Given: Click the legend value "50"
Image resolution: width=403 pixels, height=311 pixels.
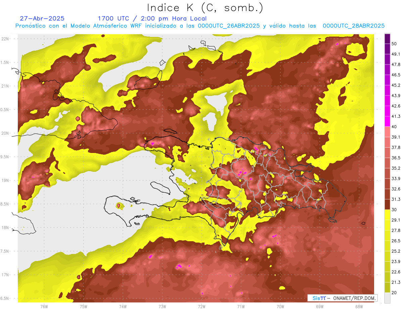Looking at the screenshot, I should coord(394,44).
